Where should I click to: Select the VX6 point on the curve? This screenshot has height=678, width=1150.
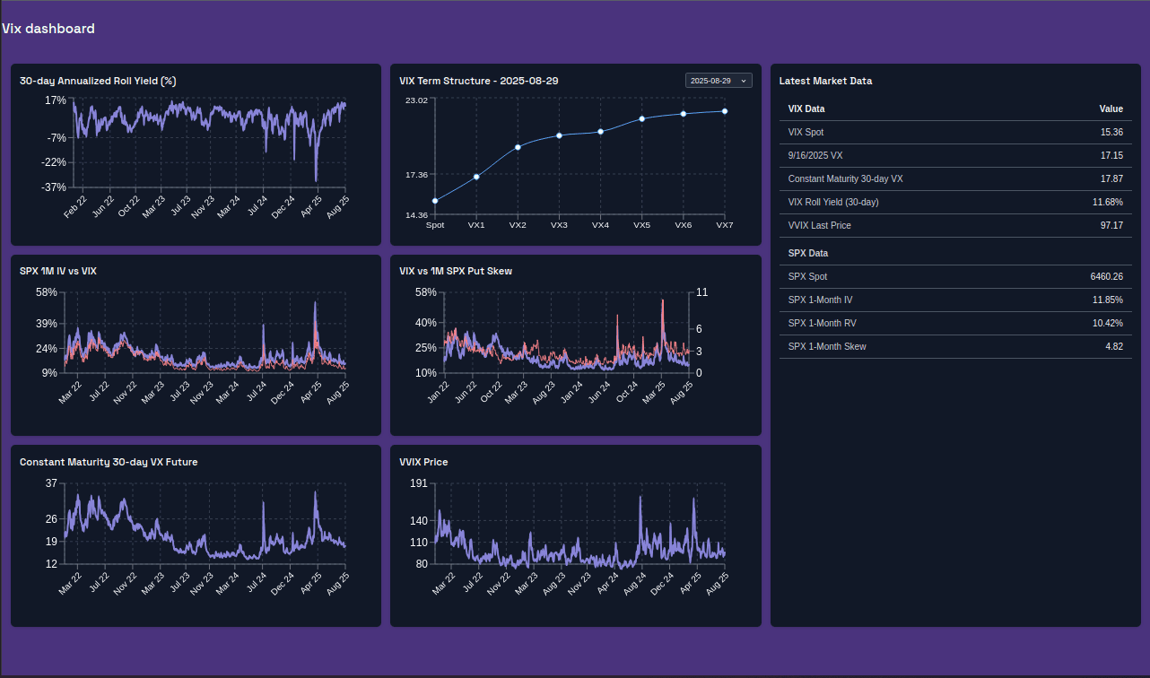683,114
